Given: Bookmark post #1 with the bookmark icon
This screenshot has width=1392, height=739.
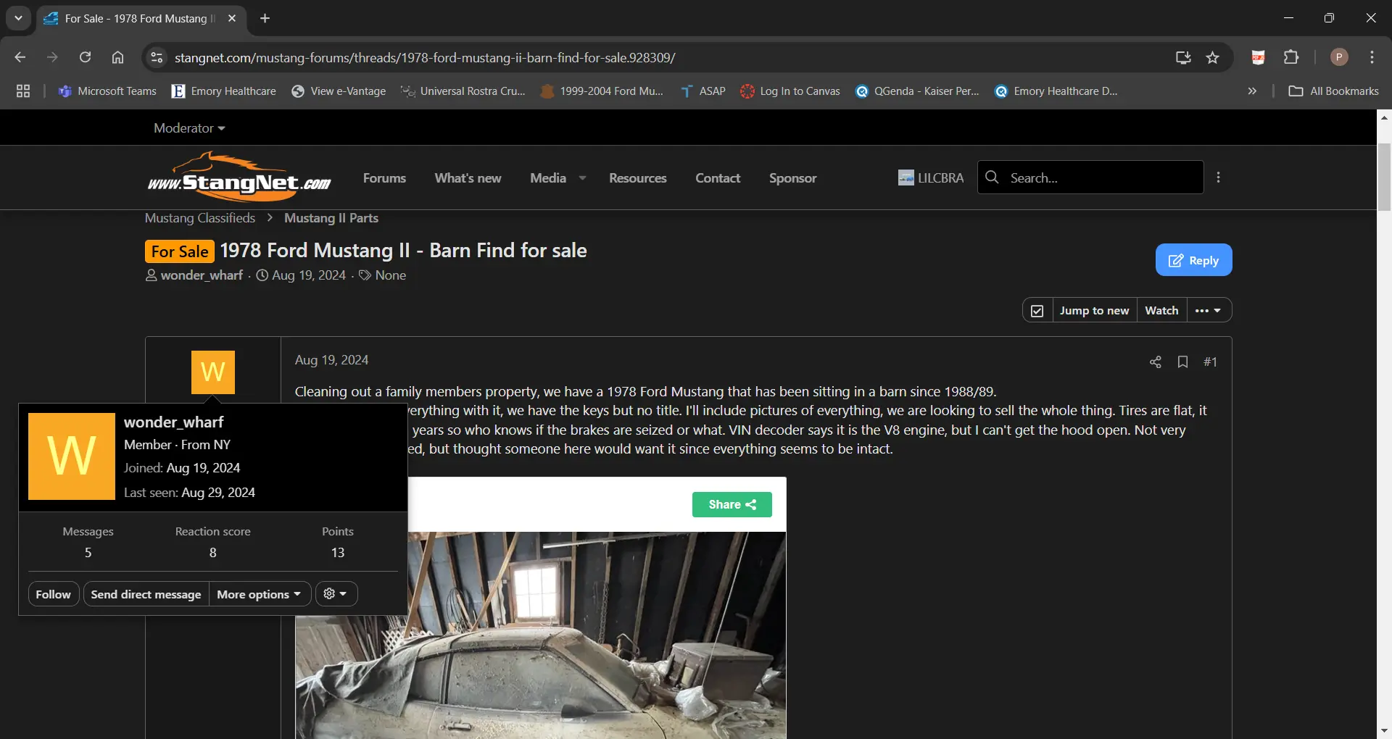Looking at the screenshot, I should [1182, 362].
